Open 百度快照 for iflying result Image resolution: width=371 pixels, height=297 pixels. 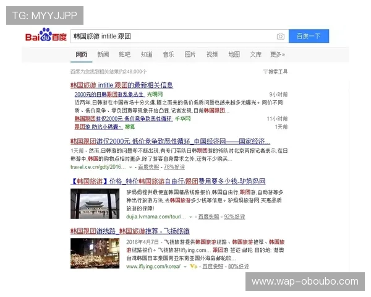click(x=213, y=267)
